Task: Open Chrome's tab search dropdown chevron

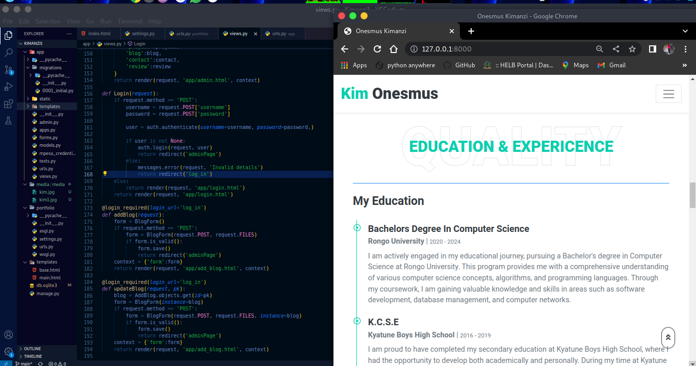Action: pyautogui.click(x=685, y=31)
